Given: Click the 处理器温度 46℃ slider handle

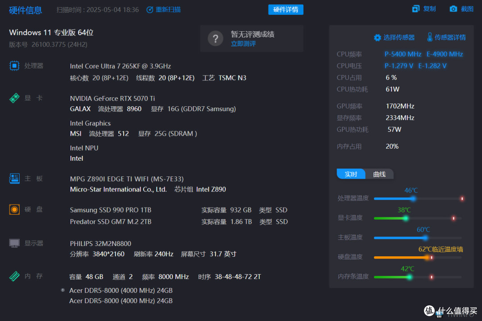Looking at the screenshot, I should pyautogui.click(x=413, y=199).
